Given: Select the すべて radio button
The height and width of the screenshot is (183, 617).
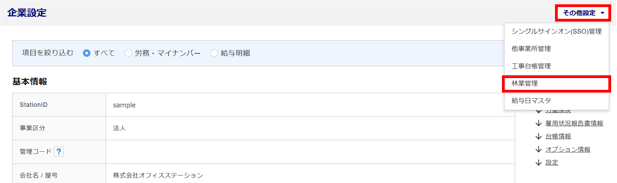Looking at the screenshot, I should pos(87,53).
